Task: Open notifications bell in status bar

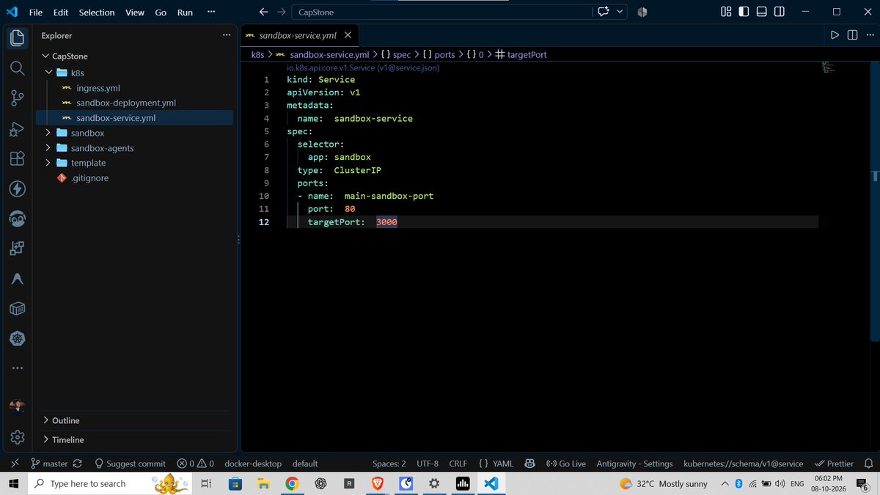Action: coord(868,463)
